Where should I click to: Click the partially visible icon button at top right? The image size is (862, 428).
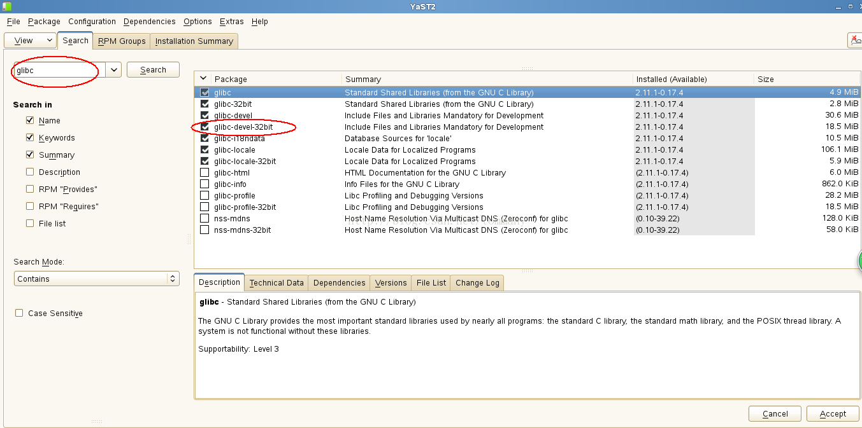pyautogui.click(x=855, y=40)
